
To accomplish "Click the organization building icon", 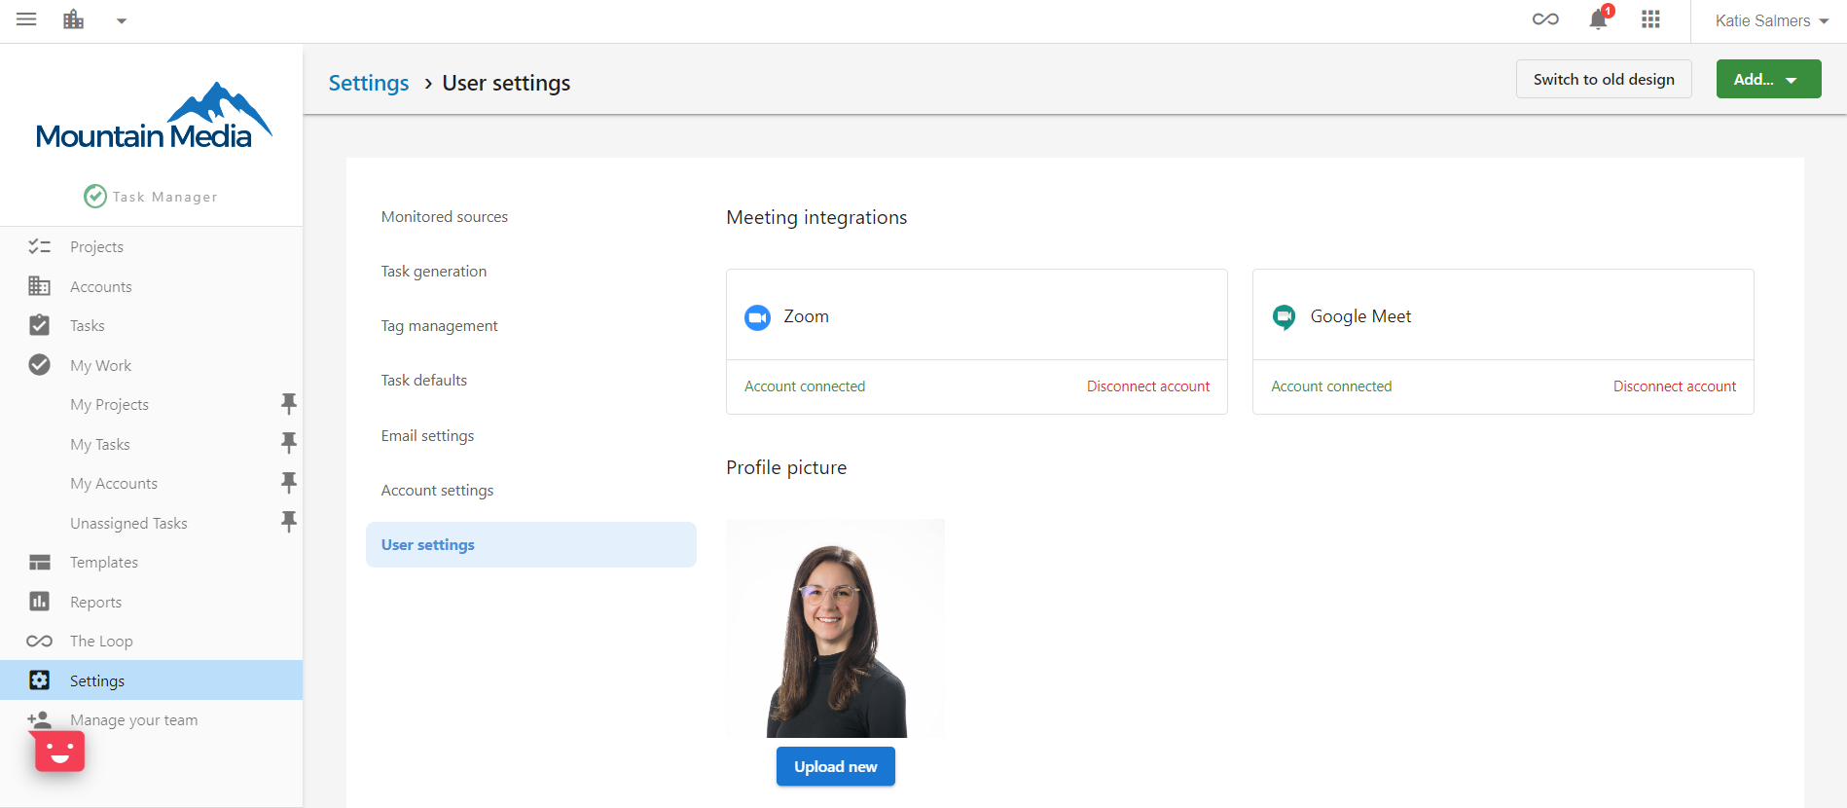I will click(74, 19).
